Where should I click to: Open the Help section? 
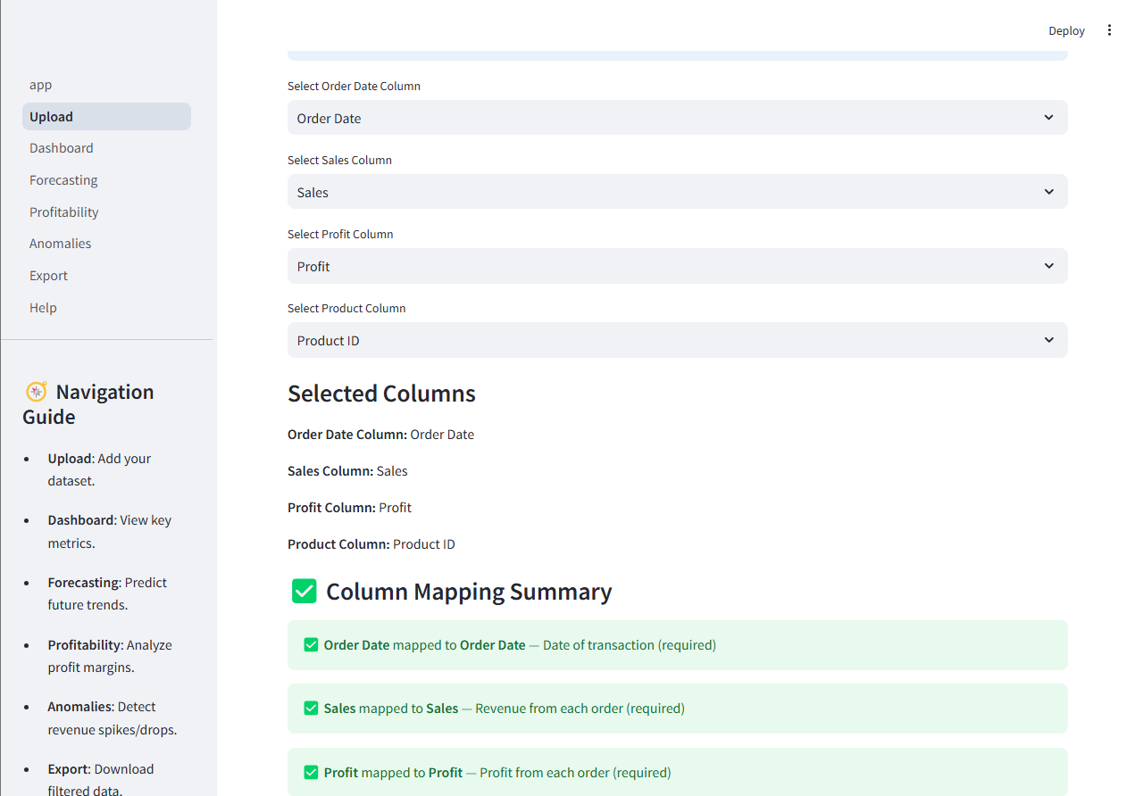43,307
